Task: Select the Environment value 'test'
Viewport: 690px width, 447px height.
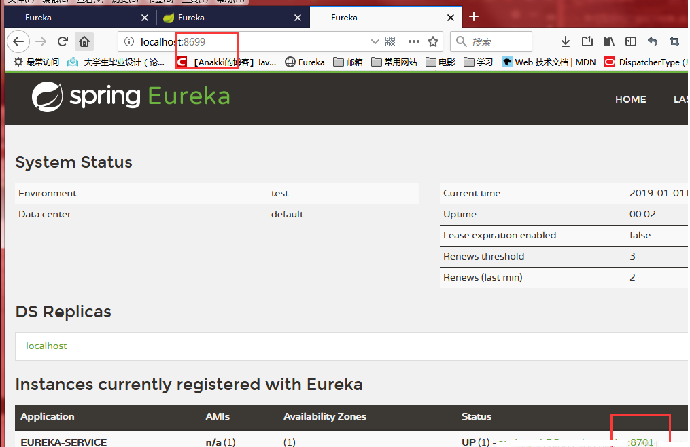Action: [x=280, y=194]
